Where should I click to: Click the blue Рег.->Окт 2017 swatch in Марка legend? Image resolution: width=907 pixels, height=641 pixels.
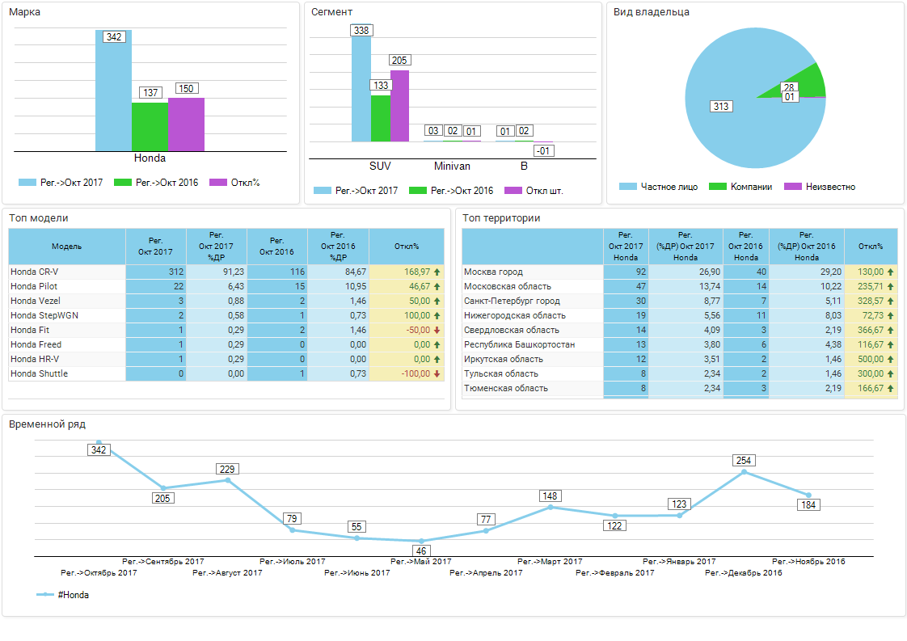(27, 182)
